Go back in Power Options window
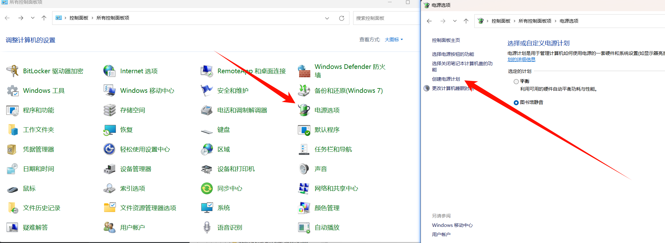 click(429, 21)
